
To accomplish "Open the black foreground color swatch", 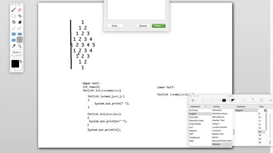I will click(x=15, y=64).
